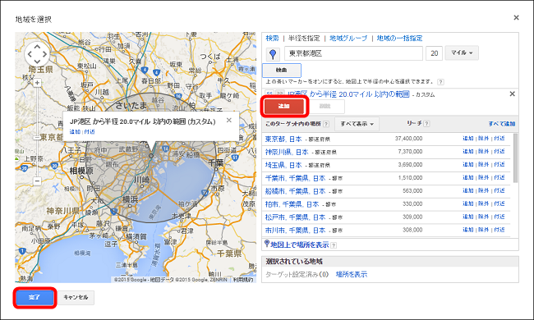This screenshot has width=534, height=320.
Task: Add 千葉市 via its 追加 link
Action: [468, 177]
